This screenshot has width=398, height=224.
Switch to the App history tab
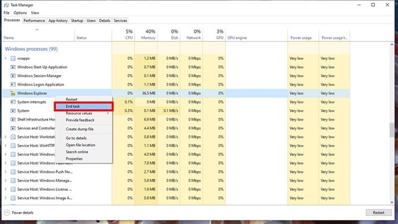[58, 20]
